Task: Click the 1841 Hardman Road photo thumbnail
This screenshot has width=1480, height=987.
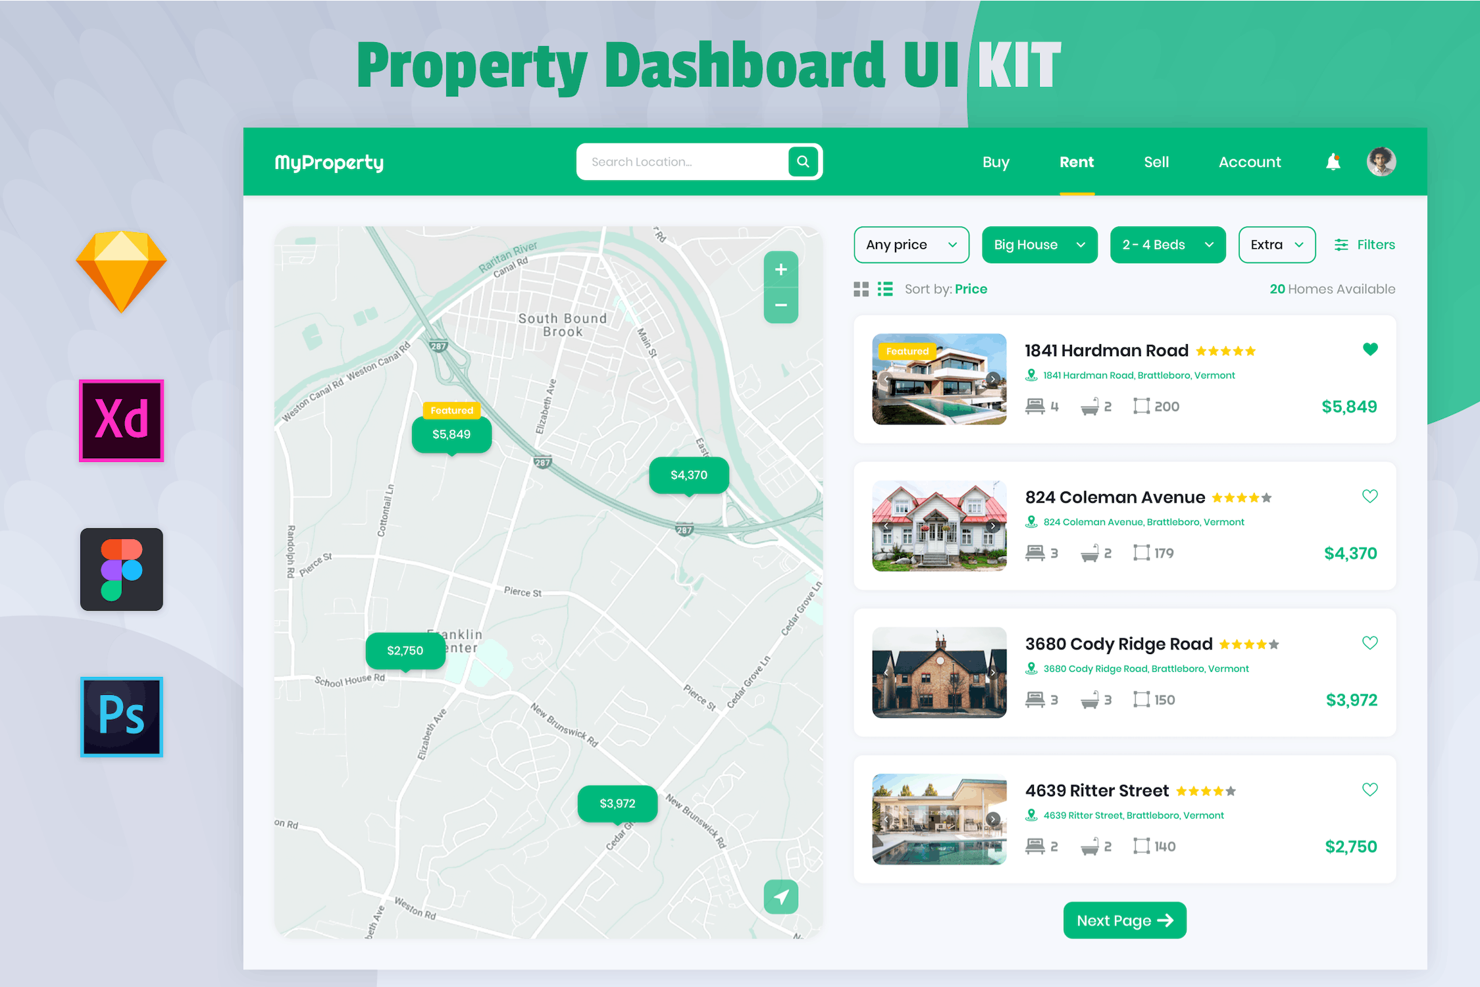Action: [x=939, y=379]
